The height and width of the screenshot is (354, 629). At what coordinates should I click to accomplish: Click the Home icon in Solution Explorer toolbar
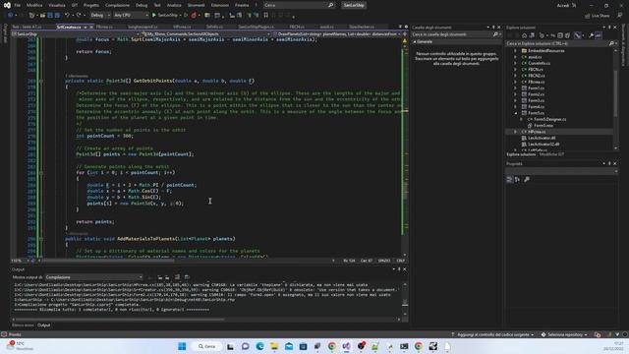click(524, 35)
